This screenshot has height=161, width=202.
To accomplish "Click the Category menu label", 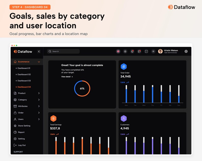I will point(22,100).
